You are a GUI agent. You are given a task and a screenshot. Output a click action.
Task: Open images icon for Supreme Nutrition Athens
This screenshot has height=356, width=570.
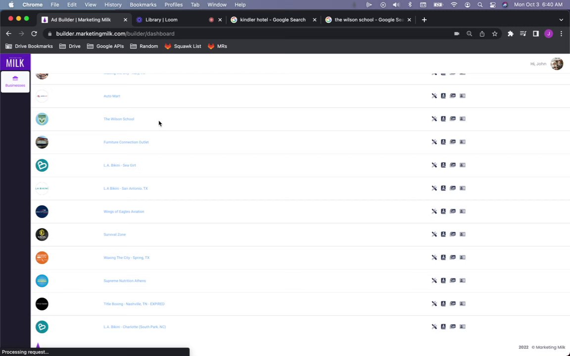(x=453, y=280)
